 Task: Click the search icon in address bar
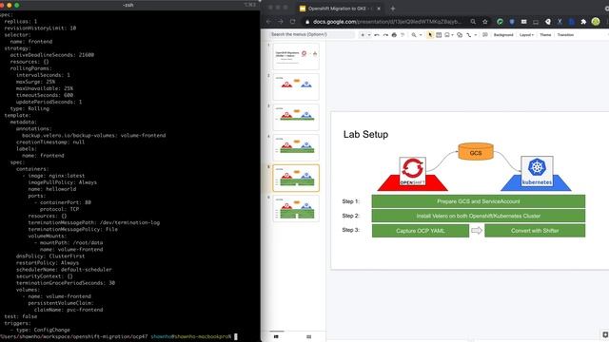pyautogui.click(x=473, y=22)
